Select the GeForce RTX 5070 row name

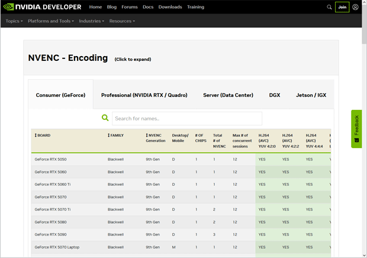pos(50,197)
